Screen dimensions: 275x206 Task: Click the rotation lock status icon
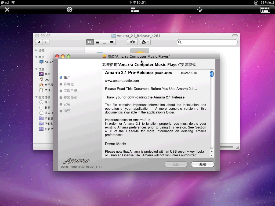click(256, 2)
